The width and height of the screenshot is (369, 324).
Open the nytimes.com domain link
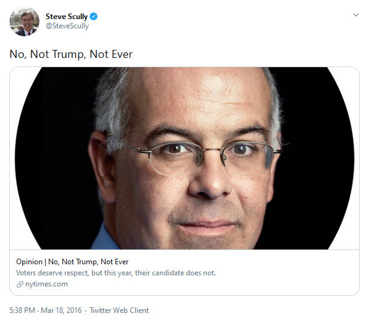click(46, 284)
